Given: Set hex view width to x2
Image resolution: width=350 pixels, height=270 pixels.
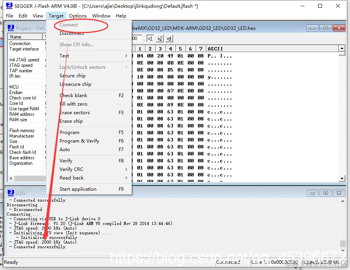Looking at the screenshot, I should tap(159, 38).
